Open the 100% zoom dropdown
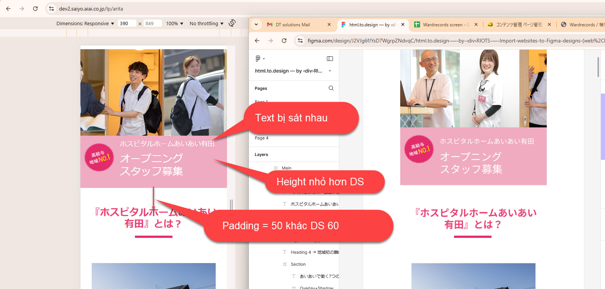 click(x=174, y=23)
